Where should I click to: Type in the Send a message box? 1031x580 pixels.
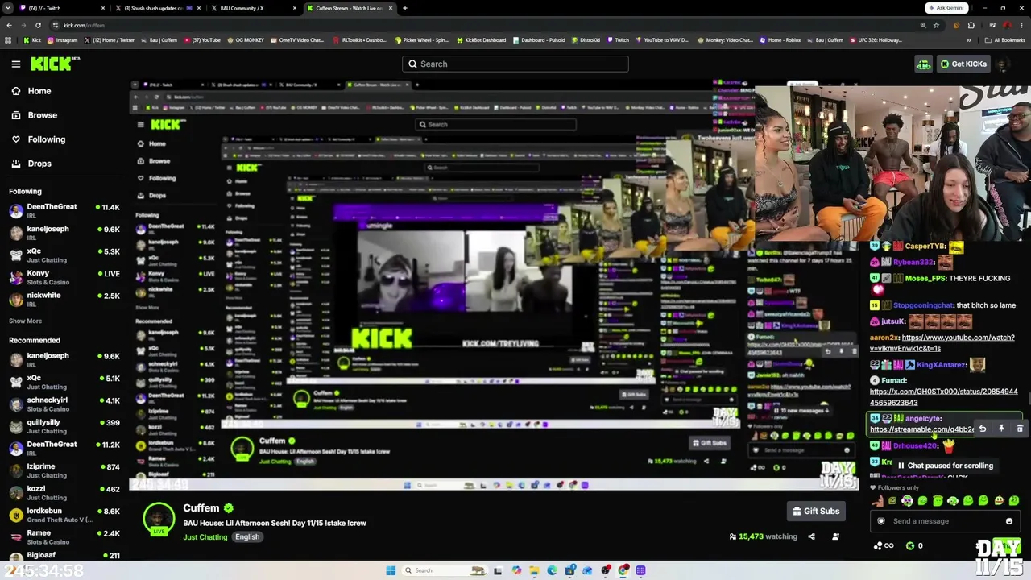(945, 521)
